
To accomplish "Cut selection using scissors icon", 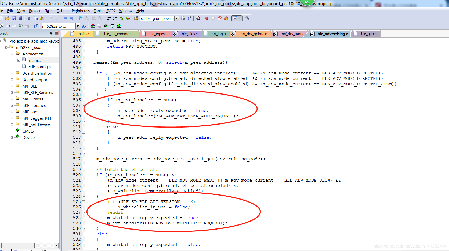I will pos(29,18).
